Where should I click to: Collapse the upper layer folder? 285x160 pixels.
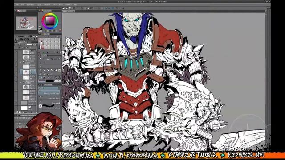click(21, 62)
